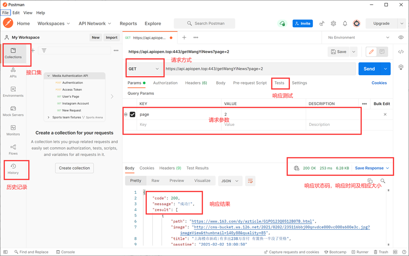Click the blue Send button
Image resolution: width=409 pixels, height=256 pixels.
click(369, 69)
